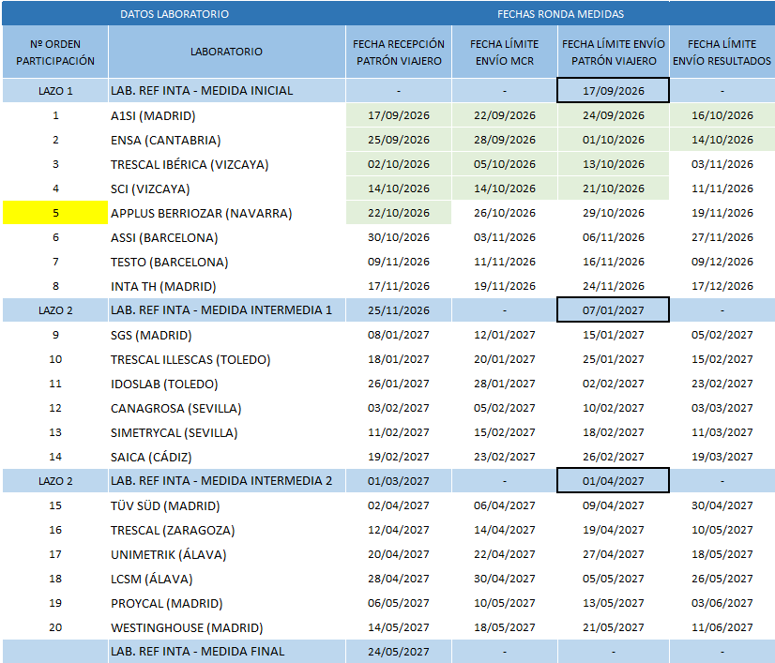
Task: Click the SIMETRYCAL (SEVILLA) cell
Action: pos(226,432)
